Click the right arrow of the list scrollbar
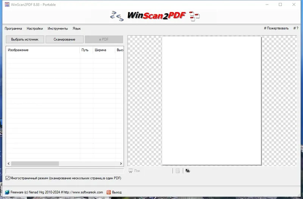 (121, 163)
